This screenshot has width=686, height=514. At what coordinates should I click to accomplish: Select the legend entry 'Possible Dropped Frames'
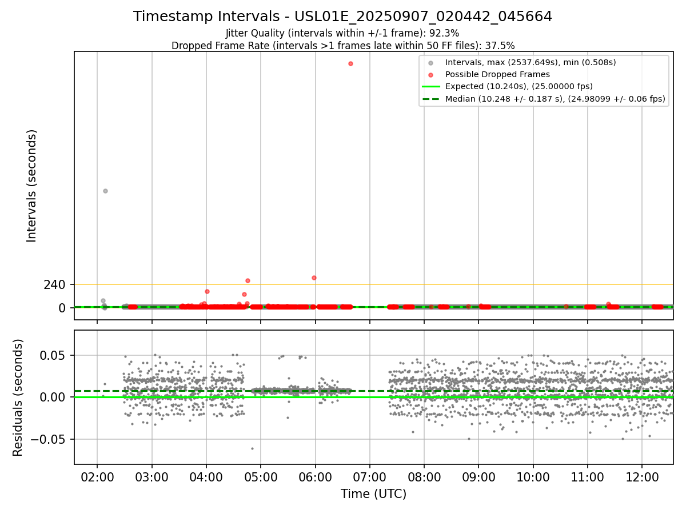point(497,74)
